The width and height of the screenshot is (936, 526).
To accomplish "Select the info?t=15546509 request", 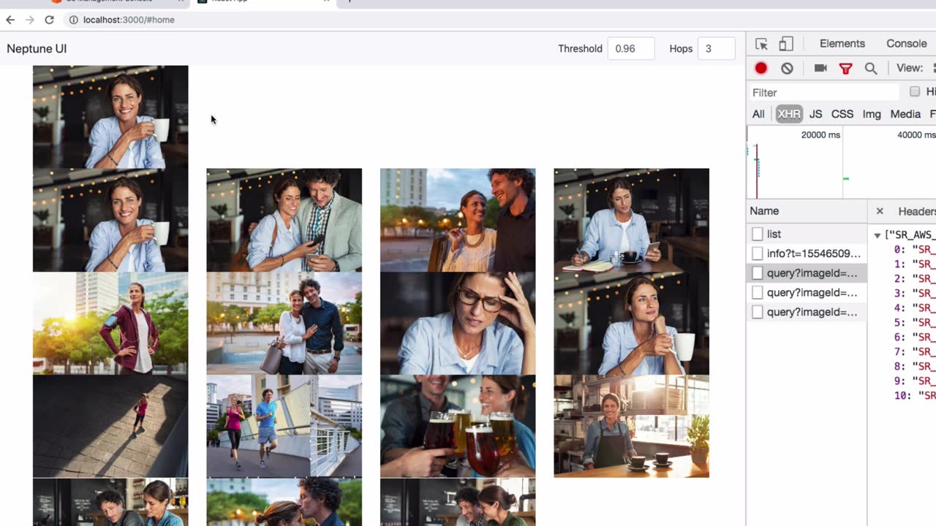I will click(807, 254).
